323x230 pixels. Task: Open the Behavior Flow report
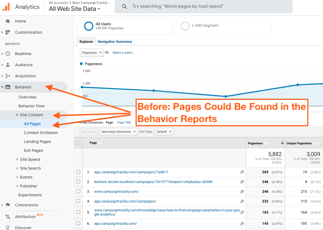click(x=31, y=106)
